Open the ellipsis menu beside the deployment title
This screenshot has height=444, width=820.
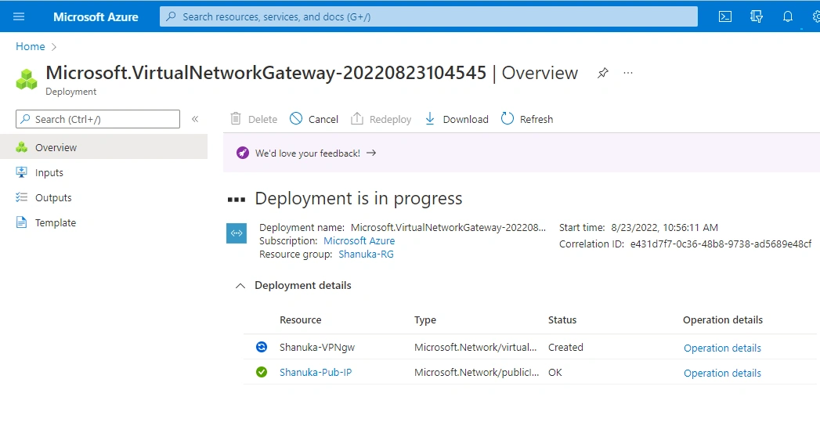[628, 73]
